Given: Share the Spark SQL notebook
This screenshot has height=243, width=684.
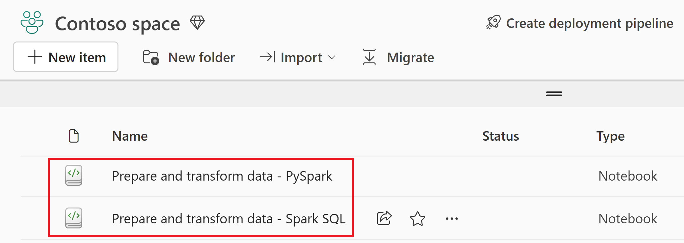Looking at the screenshot, I should pos(384,218).
